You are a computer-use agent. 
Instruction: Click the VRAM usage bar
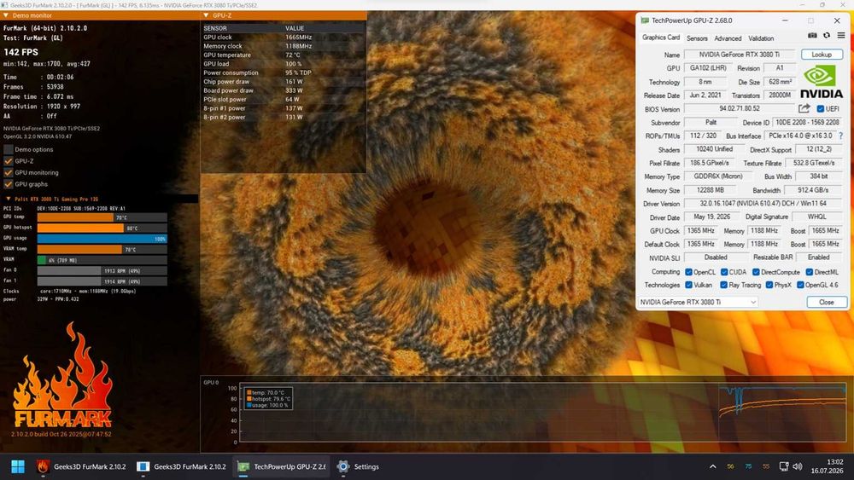coord(102,260)
